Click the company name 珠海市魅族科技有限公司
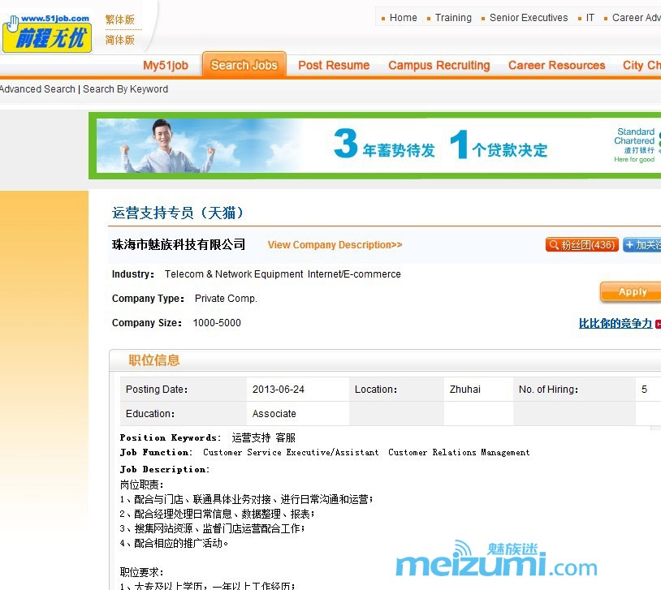Viewport: 661px width, 590px height. 179,244
